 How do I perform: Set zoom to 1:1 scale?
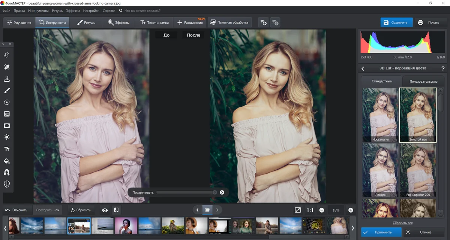[310, 210]
